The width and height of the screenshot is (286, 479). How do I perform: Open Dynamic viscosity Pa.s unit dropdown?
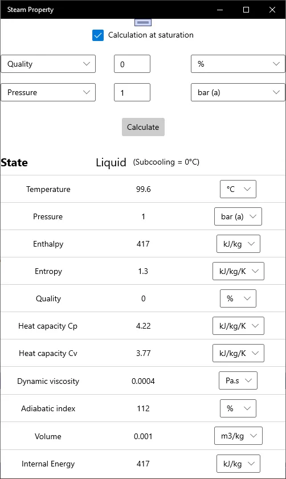point(238,380)
